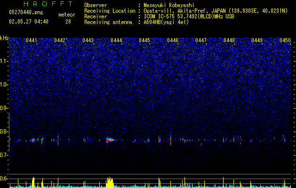Click the 0444 time marker
The height and width of the screenshot is (188, 296).
coord(116,40)
